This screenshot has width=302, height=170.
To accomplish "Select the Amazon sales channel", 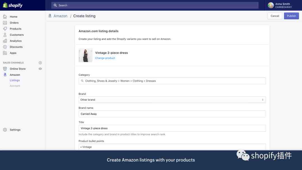I will 15,75.
